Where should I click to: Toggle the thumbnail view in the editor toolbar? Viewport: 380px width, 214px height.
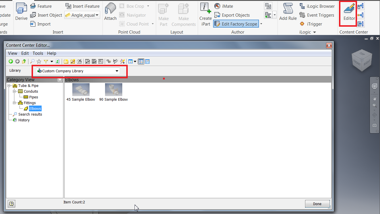tap(141, 61)
